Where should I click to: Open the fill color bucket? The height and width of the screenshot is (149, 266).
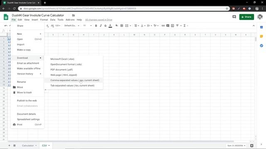pos(116,26)
